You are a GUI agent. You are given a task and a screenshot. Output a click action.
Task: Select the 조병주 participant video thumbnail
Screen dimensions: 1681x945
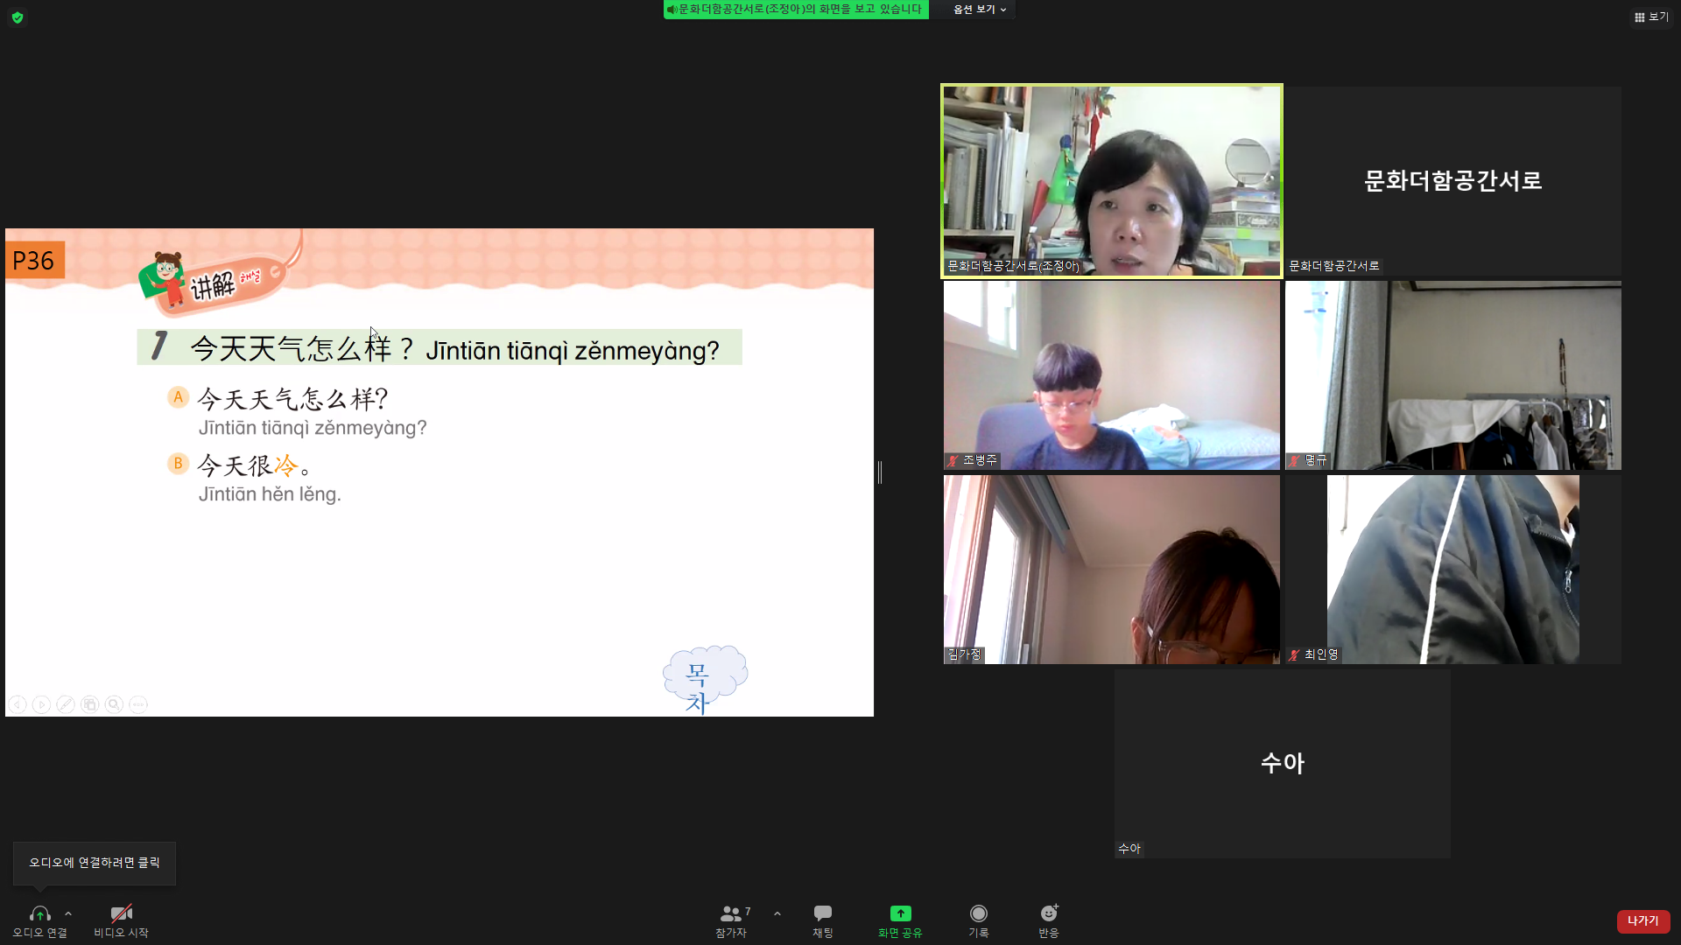1111,375
